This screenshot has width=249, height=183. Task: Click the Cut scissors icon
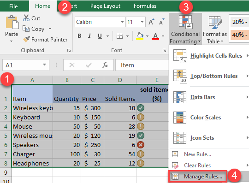click(x=26, y=18)
